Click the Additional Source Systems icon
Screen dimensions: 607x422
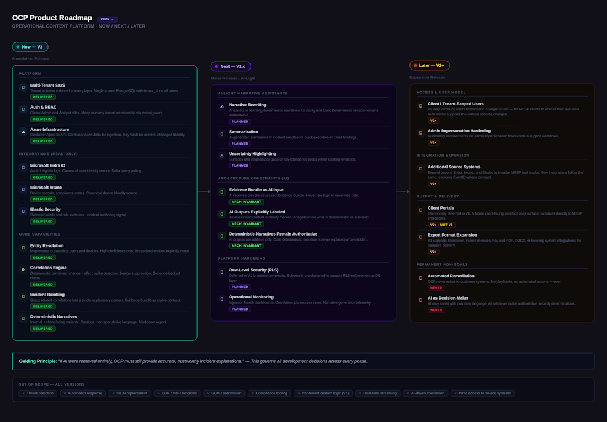(421, 169)
